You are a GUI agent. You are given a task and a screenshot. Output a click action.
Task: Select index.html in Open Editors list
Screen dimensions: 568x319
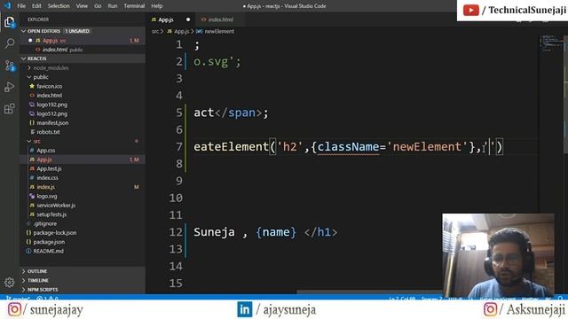pos(54,50)
